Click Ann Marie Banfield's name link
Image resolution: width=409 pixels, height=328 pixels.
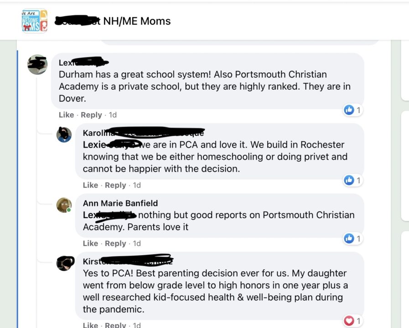coord(120,203)
